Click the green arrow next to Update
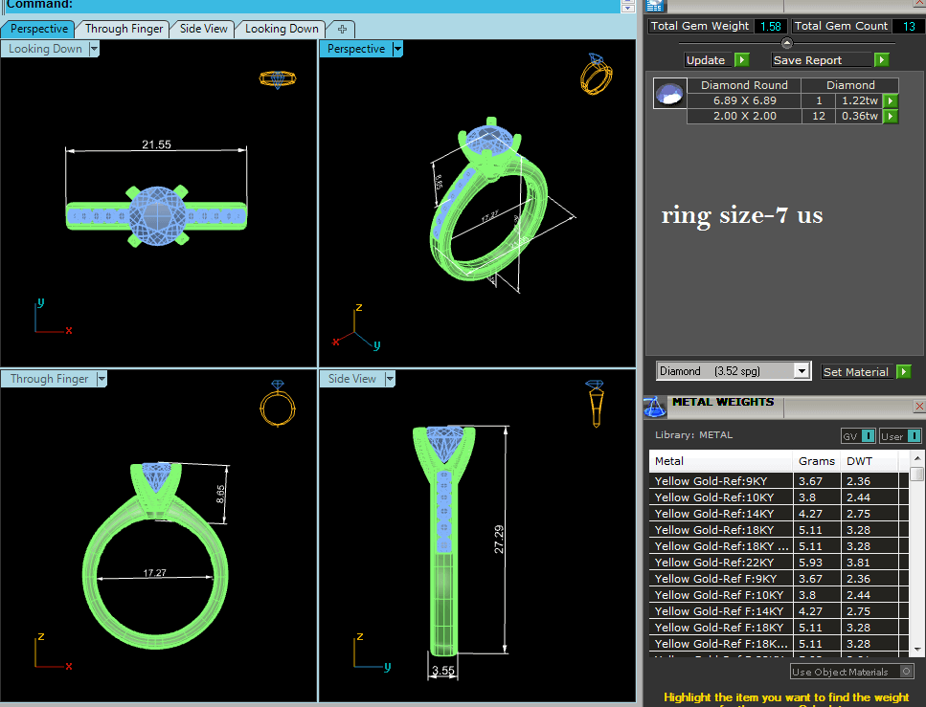 tap(742, 60)
